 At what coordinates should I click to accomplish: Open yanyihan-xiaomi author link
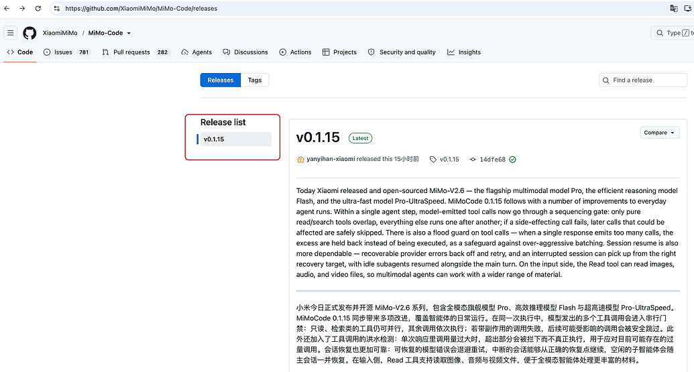pos(331,159)
